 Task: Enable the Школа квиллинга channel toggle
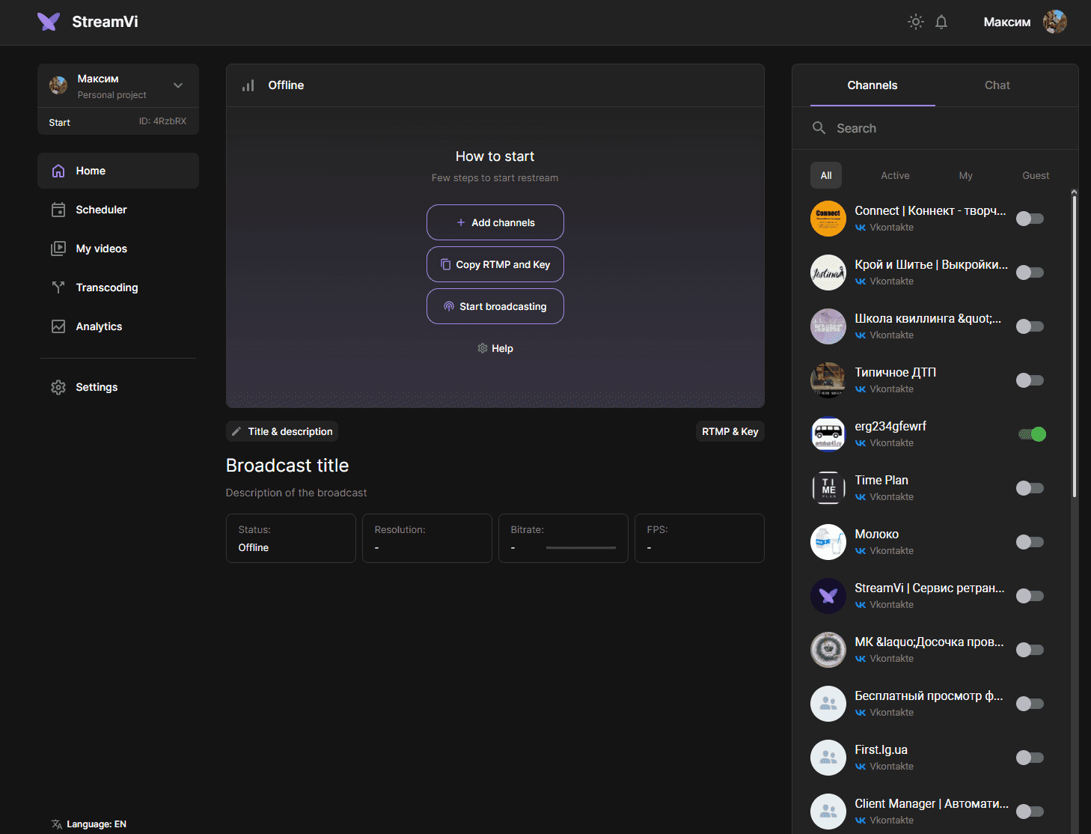(1030, 326)
